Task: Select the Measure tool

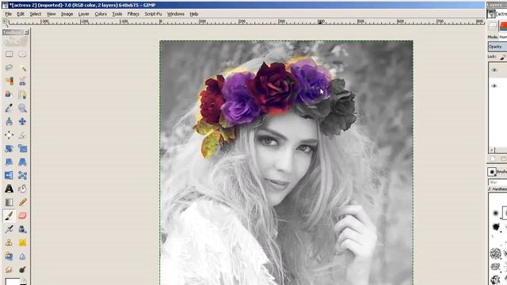Action: 9,121
